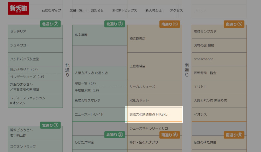This screenshot has height=152, width=261.
Task: Click the 北通り② section badge
Action: (x=50, y=24)
